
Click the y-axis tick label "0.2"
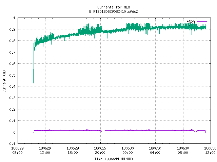[12, 109]
